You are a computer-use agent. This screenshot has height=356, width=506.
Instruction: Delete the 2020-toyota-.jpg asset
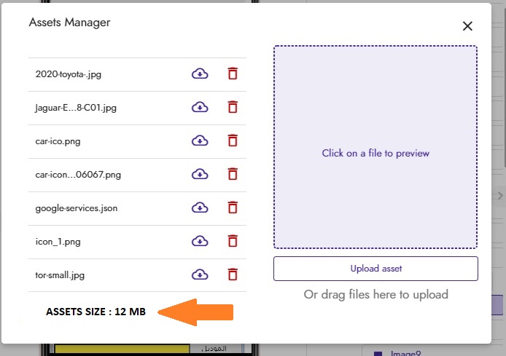click(233, 74)
